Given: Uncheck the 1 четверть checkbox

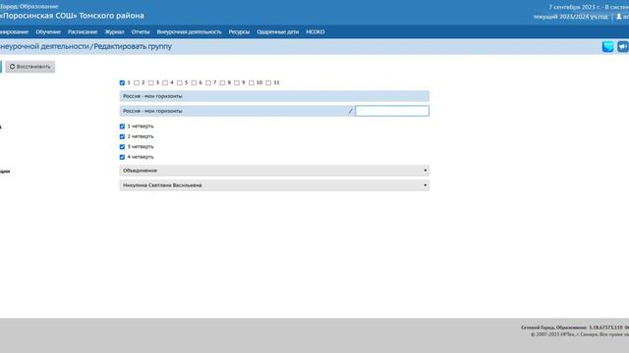Looking at the screenshot, I should tap(122, 126).
